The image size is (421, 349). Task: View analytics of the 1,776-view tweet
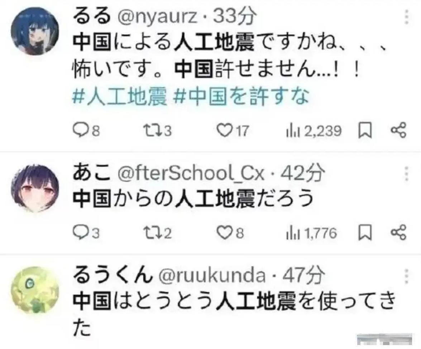pyautogui.click(x=311, y=233)
